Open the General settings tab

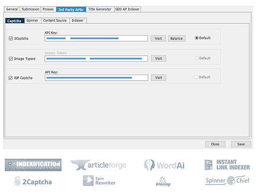(x=12, y=9)
